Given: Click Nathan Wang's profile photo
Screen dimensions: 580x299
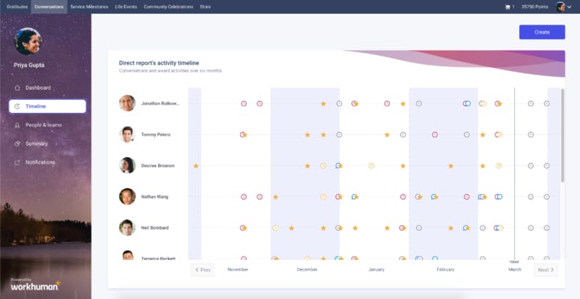Looking at the screenshot, I should (128, 196).
